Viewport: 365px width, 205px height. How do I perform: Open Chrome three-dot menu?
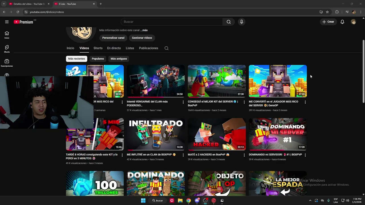[361, 12]
